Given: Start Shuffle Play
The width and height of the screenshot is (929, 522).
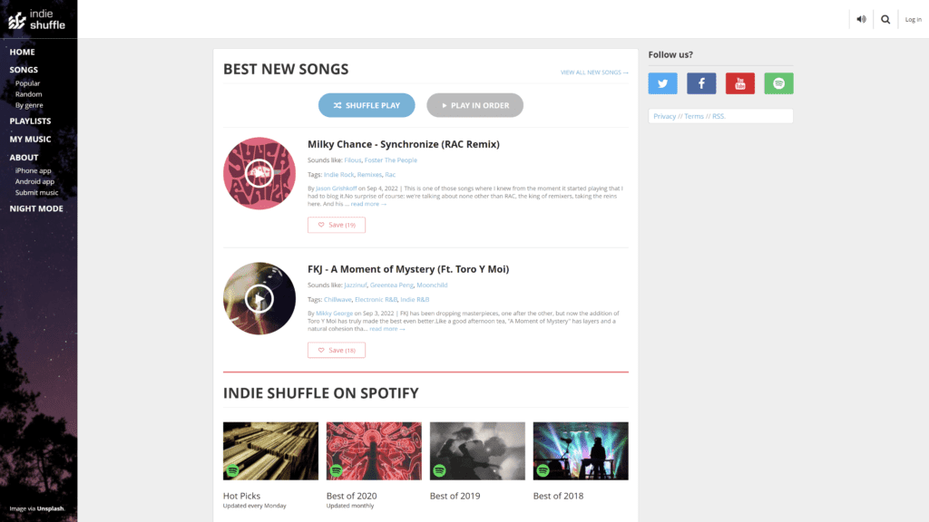Looking at the screenshot, I should tap(367, 105).
